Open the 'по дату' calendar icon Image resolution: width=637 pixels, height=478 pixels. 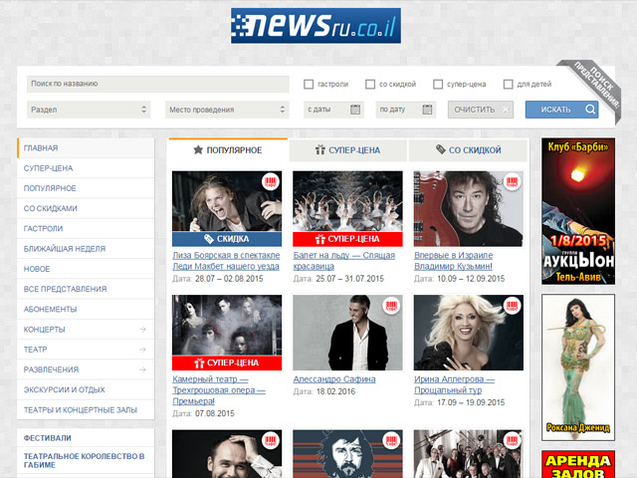(427, 110)
